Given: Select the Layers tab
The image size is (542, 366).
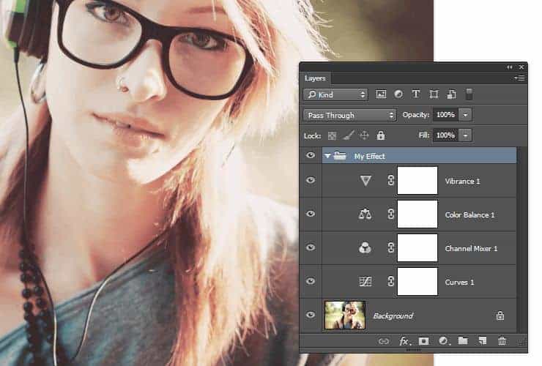Looking at the screenshot, I should tap(315, 78).
